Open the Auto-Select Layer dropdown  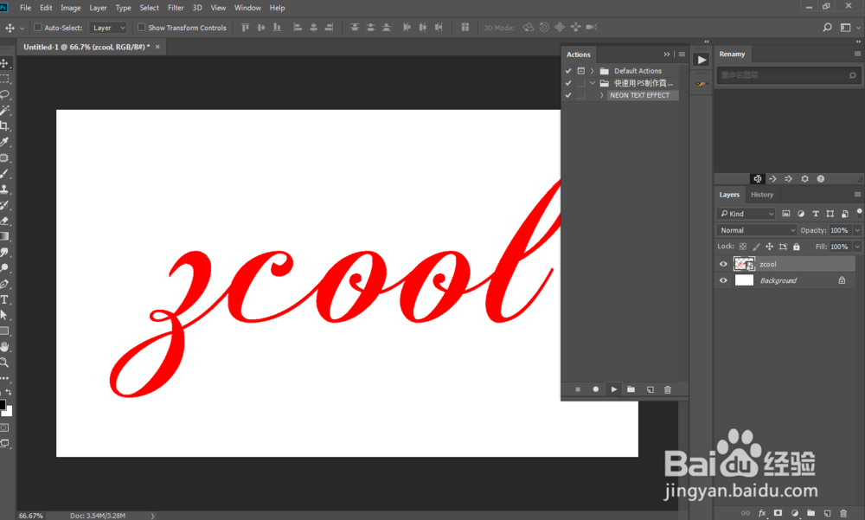(108, 28)
